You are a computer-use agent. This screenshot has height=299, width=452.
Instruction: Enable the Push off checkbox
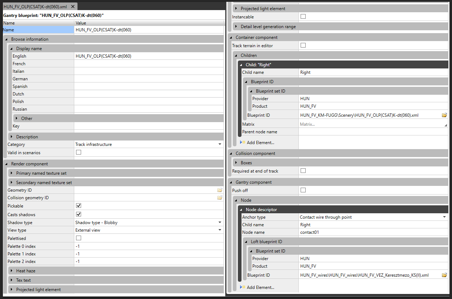point(303,190)
